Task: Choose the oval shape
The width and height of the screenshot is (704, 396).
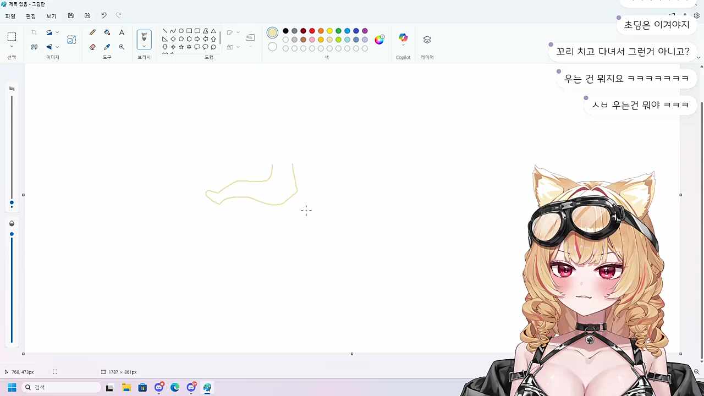Action: click(181, 31)
